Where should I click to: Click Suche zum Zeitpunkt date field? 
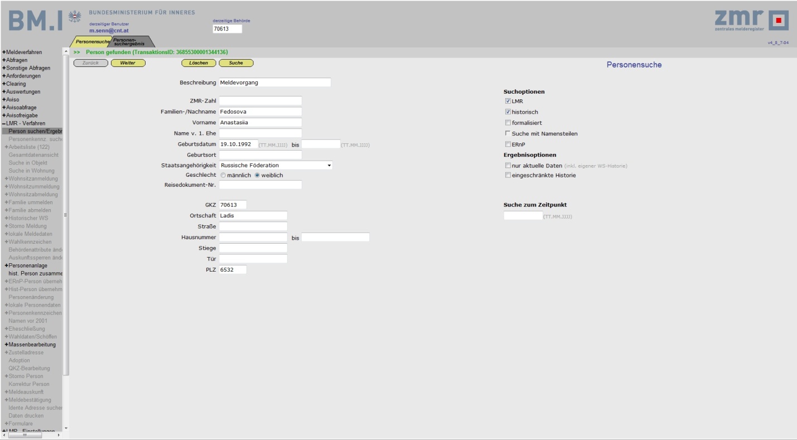coord(523,215)
